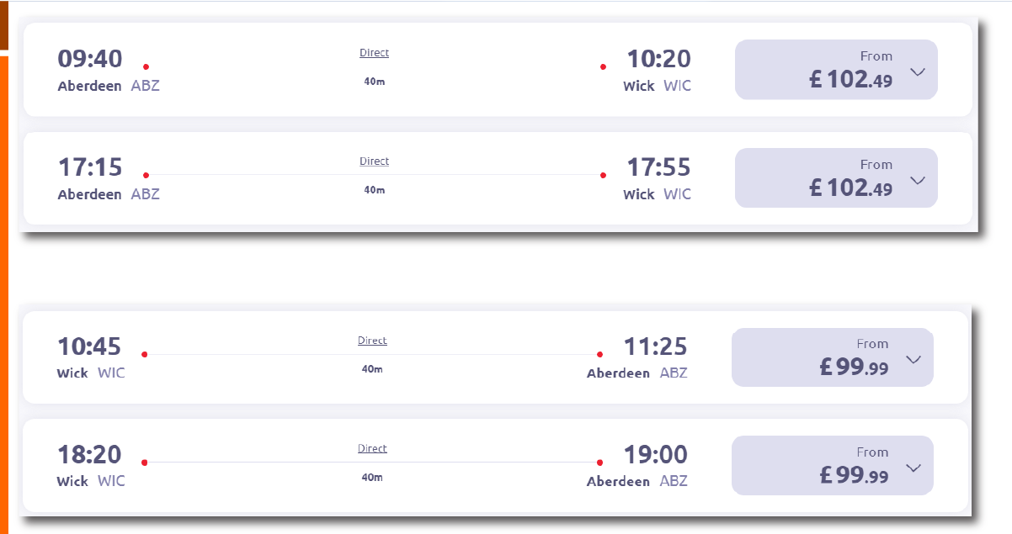Click the departure dot on the 10:45 Wick route

point(144,354)
